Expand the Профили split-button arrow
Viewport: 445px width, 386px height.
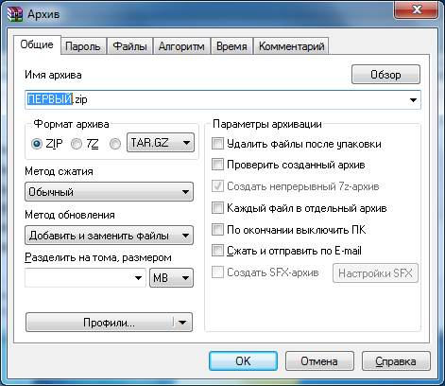(182, 323)
